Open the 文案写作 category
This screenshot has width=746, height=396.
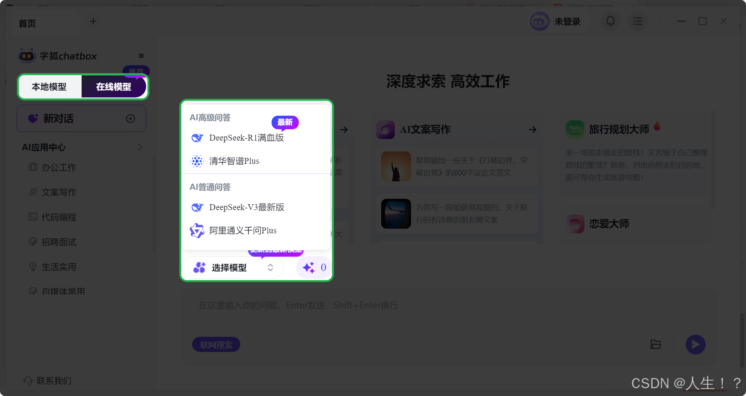58,192
